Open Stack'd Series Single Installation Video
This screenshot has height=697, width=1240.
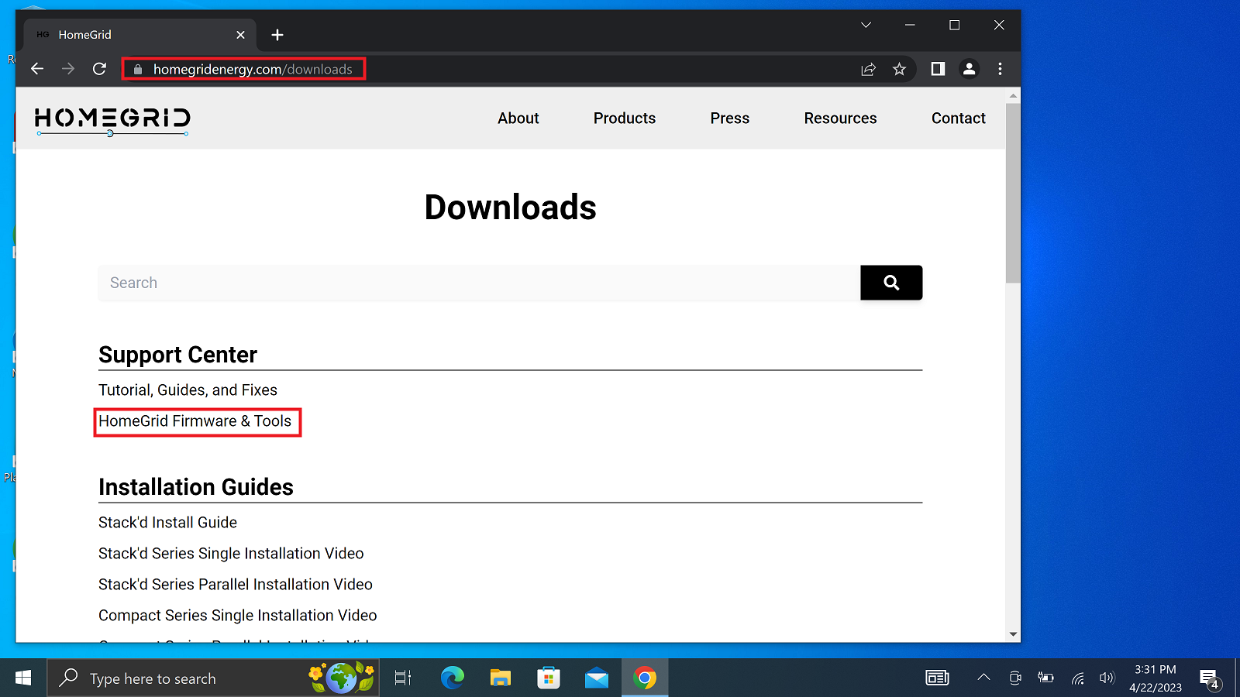231,554
